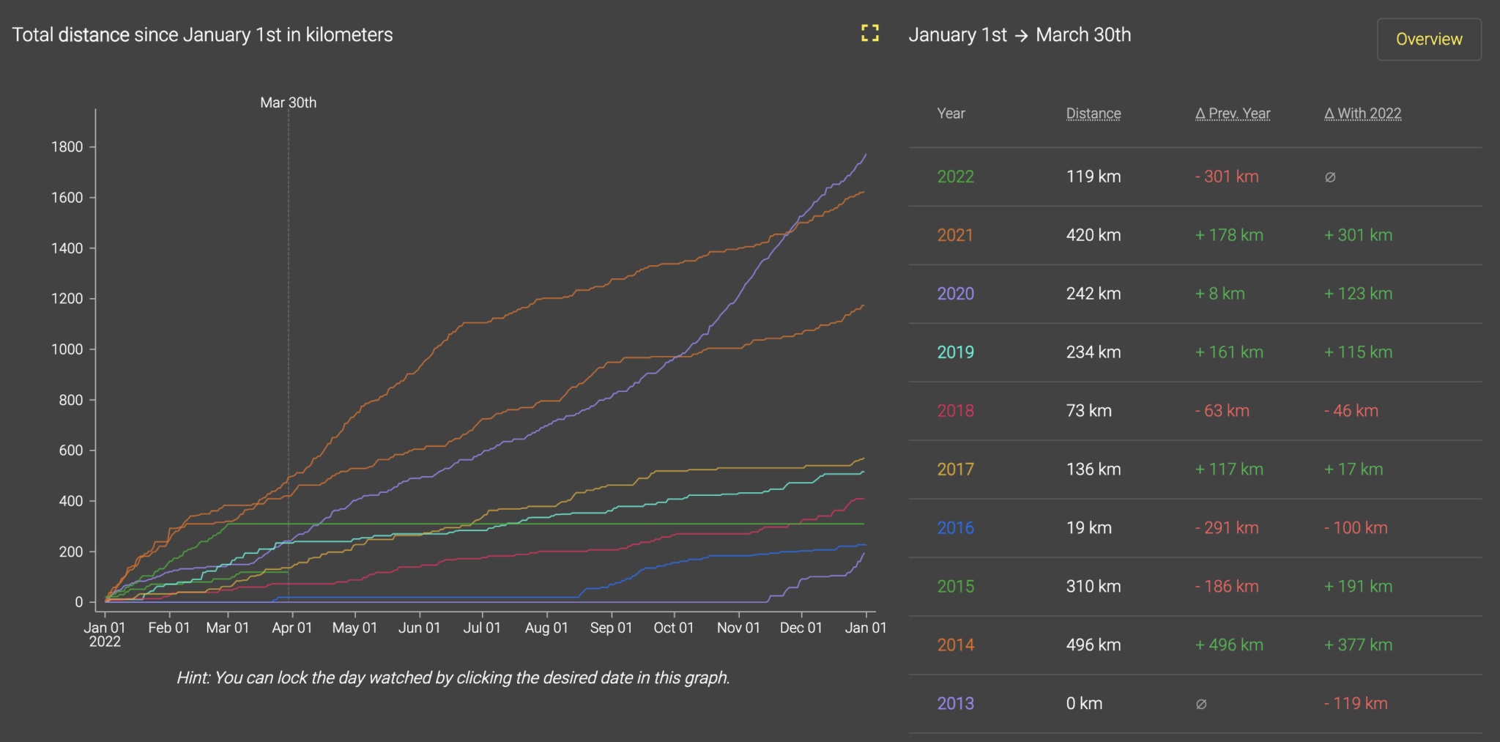Toggle visibility of the 2020 data line
This screenshot has height=742, width=1500.
coord(956,293)
